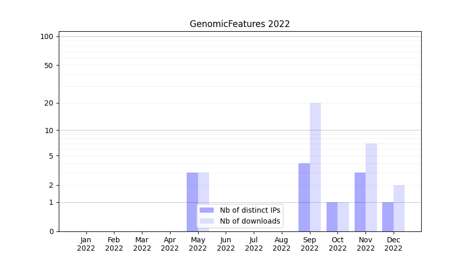Click the chart title GenomicFeatures 2022
The width and height of the screenshot is (468, 260).
click(x=240, y=24)
